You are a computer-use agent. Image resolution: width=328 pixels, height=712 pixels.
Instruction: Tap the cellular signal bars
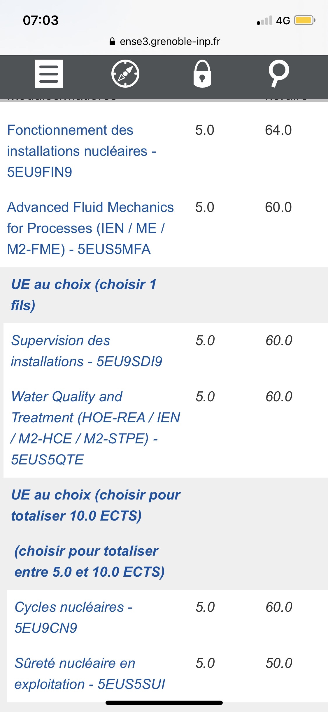[265, 20]
